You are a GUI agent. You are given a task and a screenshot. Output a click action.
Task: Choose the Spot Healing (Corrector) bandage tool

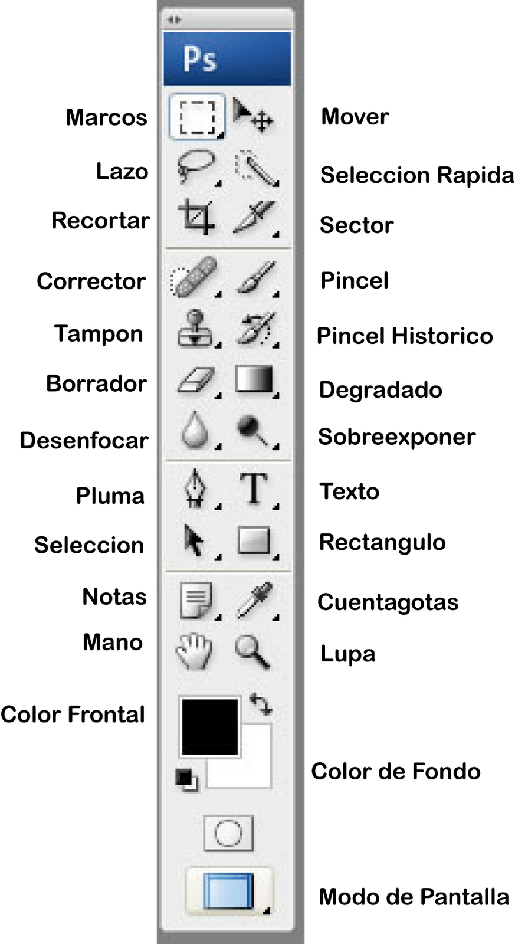tap(194, 276)
